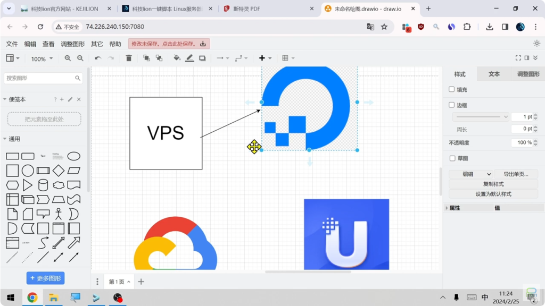The width and height of the screenshot is (545, 306).
Task: Open the 调整图形 menu in menu bar
Action: [x=73, y=44]
